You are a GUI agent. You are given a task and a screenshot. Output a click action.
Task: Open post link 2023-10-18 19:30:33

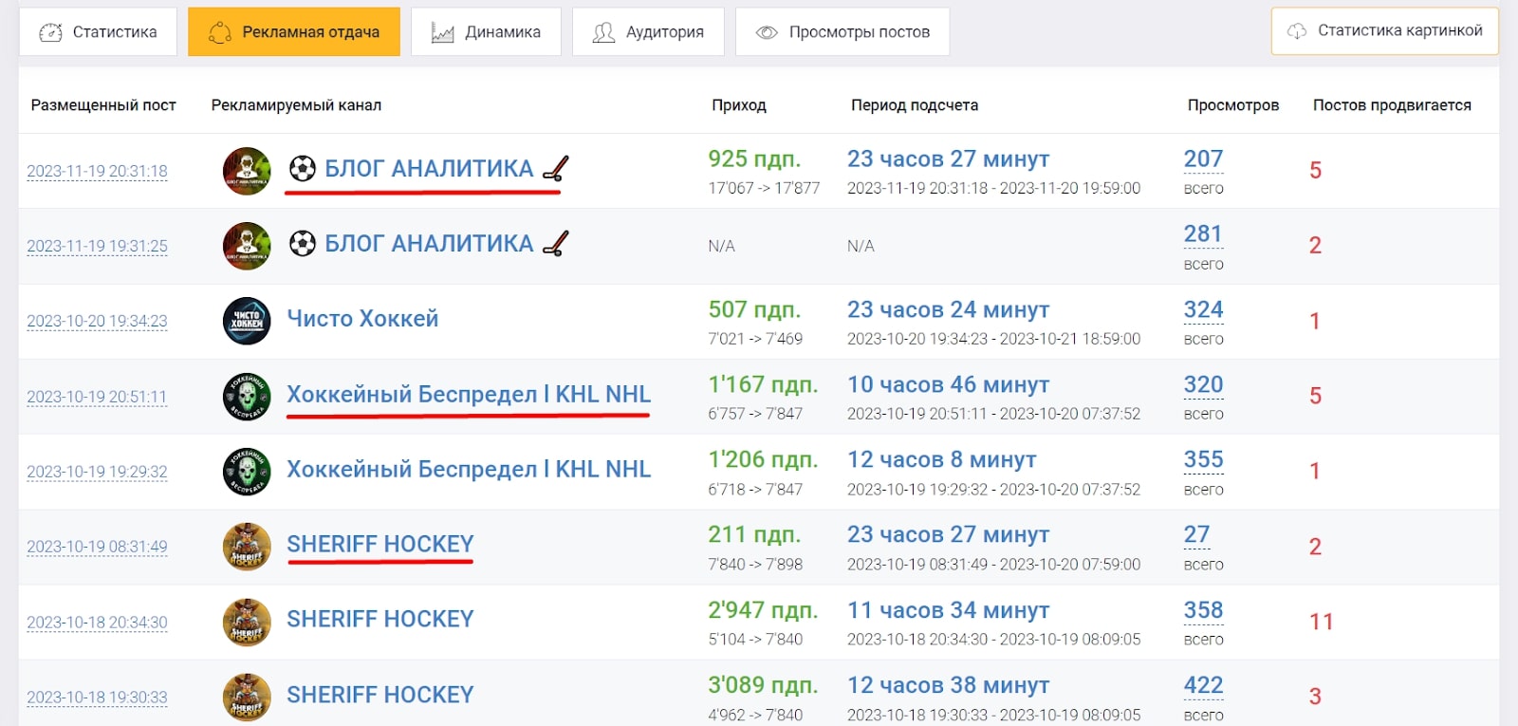pyautogui.click(x=97, y=697)
